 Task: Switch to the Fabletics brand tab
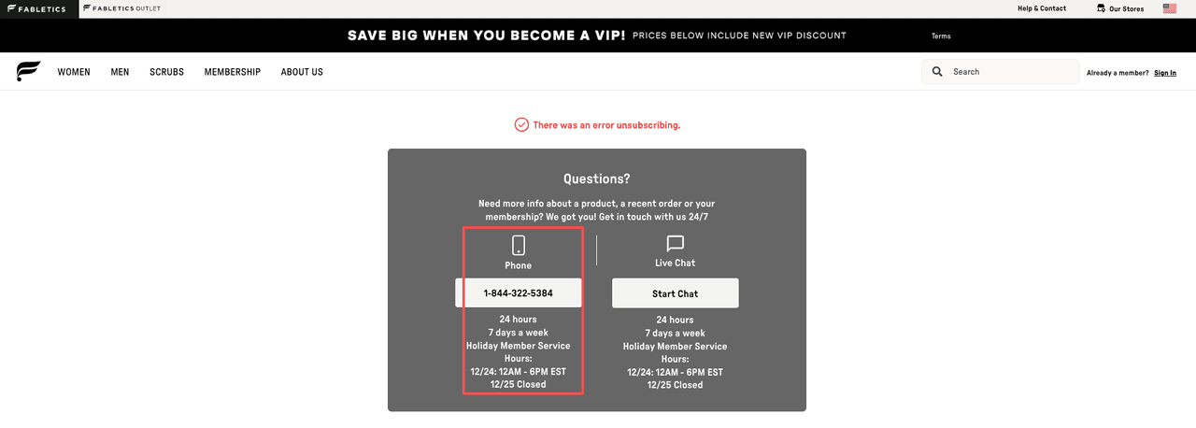tap(38, 8)
